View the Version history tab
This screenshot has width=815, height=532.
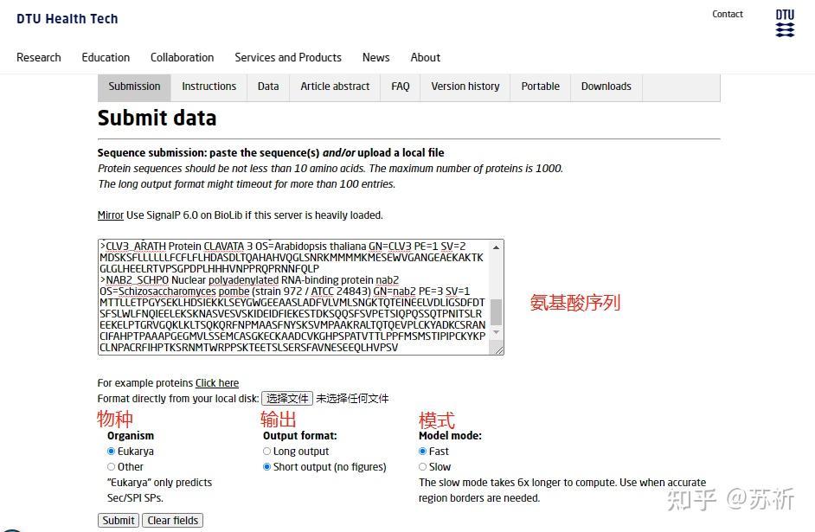click(x=465, y=87)
